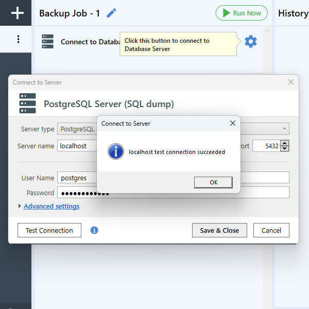Click the Port field showing 5432

[266, 146]
